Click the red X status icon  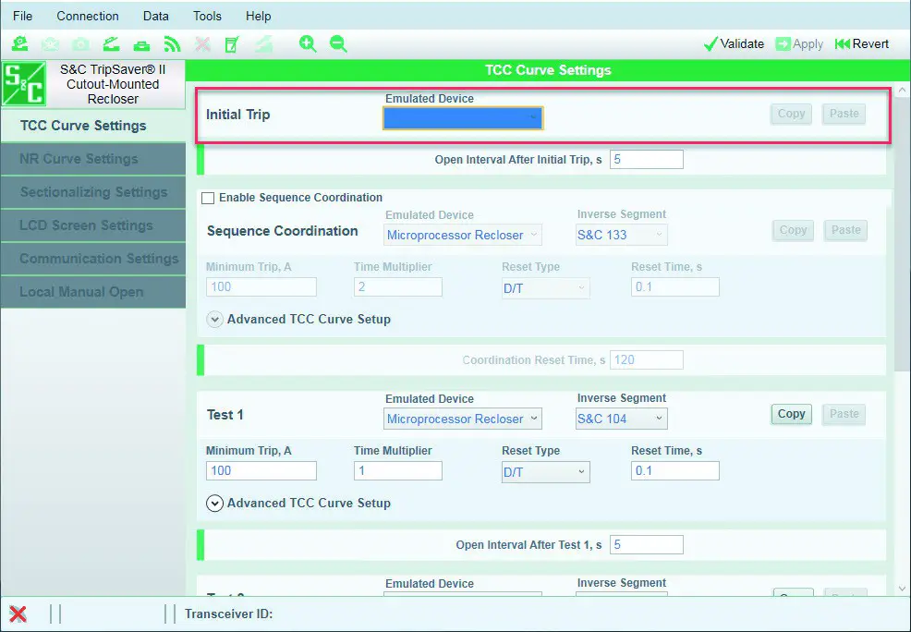[x=18, y=614]
